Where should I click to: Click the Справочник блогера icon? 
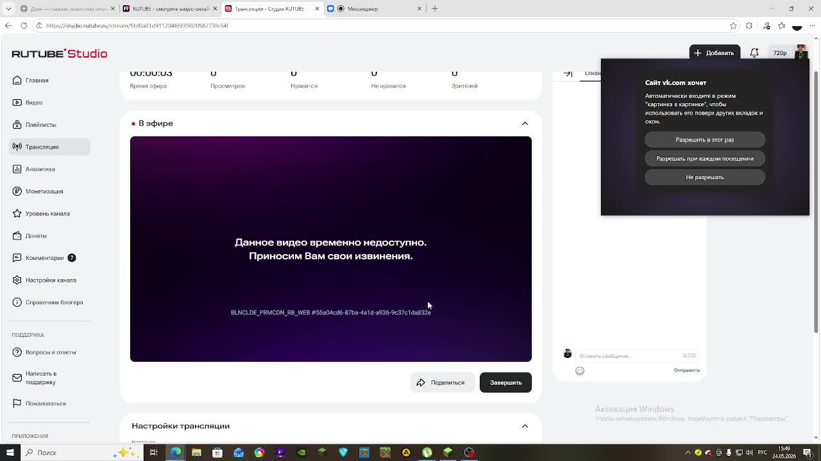(17, 302)
